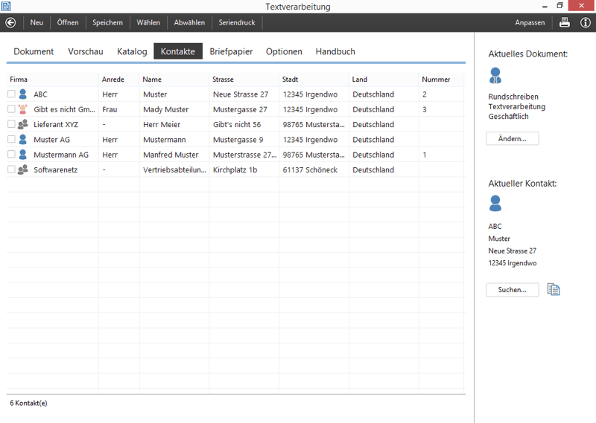Click the current document icon in sidebar

[495, 75]
